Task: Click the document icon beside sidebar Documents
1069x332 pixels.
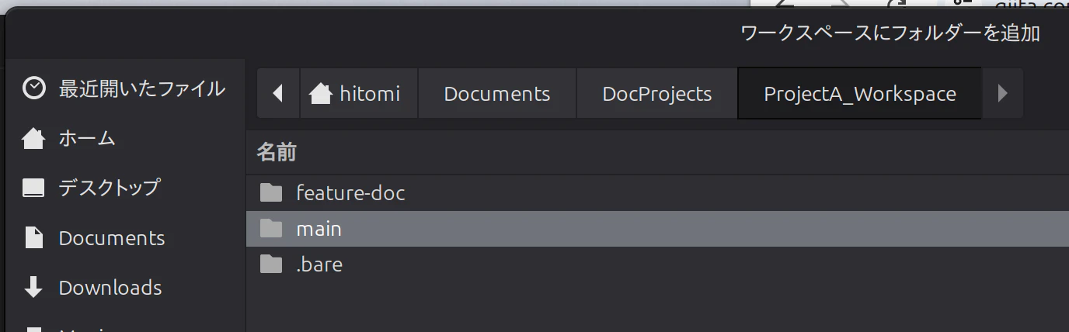Action: point(34,237)
